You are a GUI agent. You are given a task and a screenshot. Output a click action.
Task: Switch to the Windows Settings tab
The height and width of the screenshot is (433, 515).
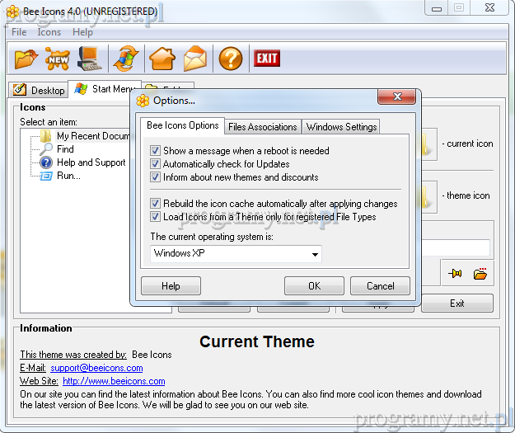click(341, 127)
